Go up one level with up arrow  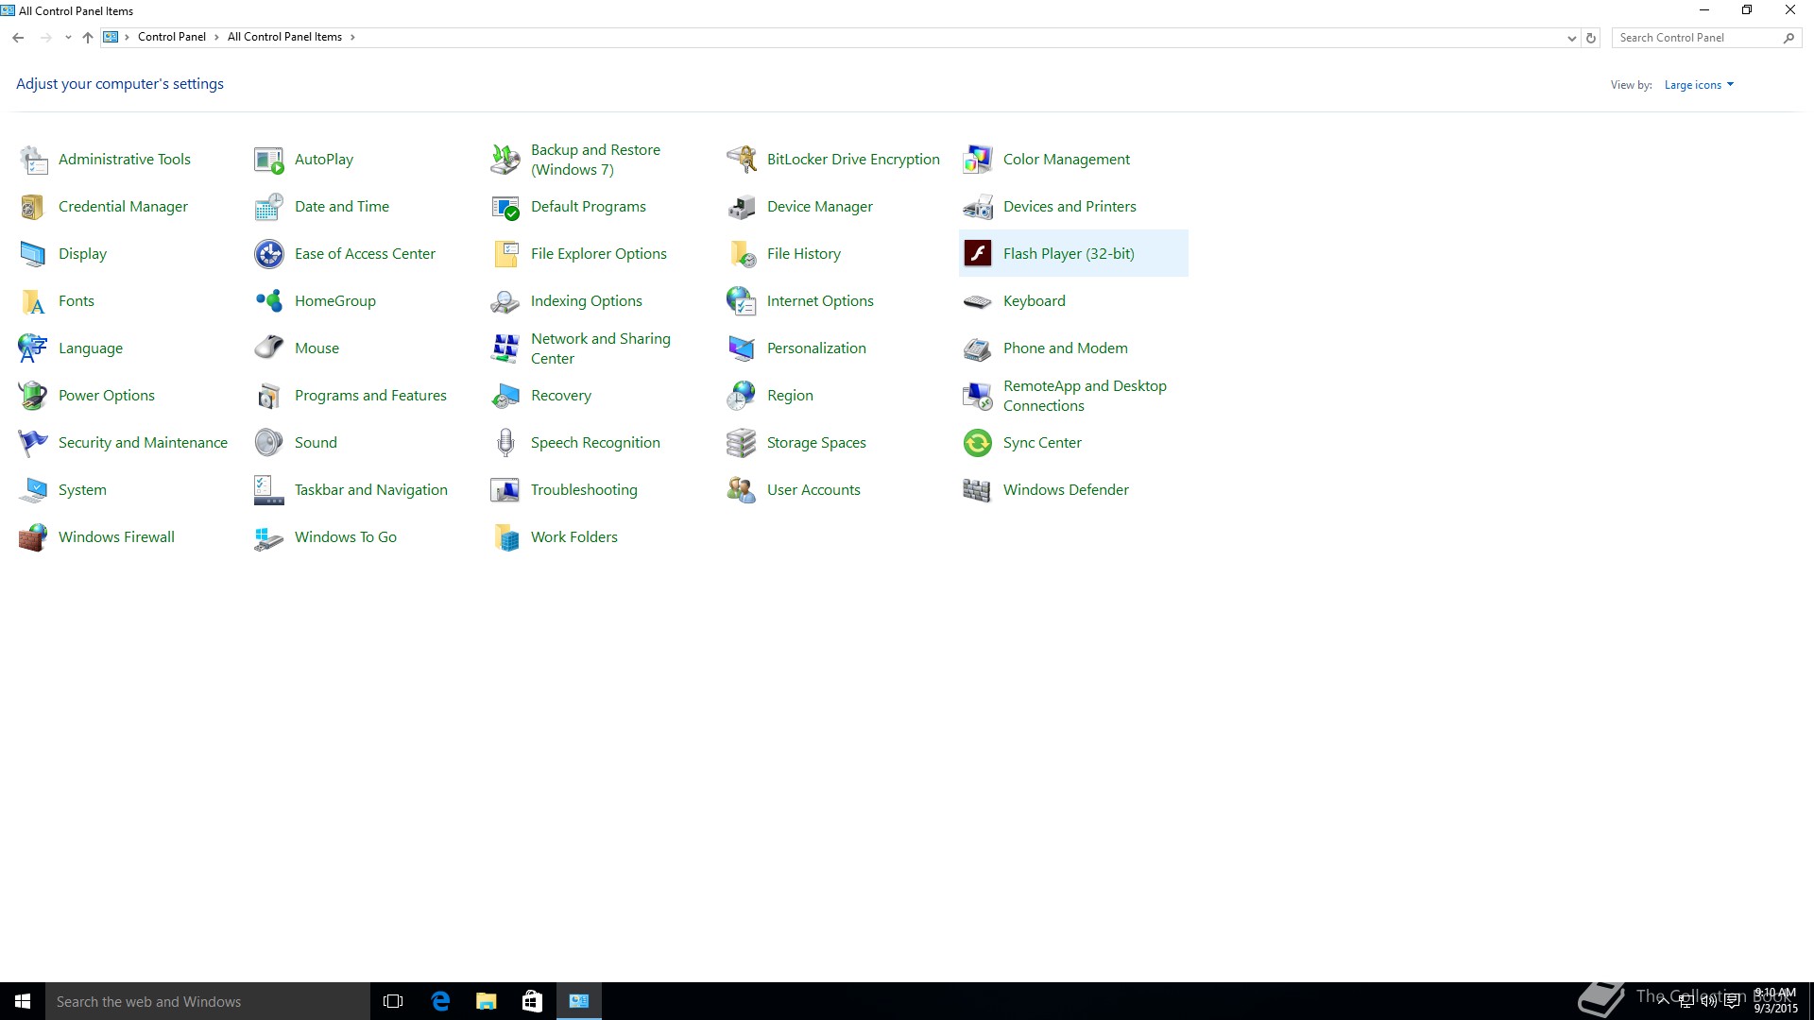click(x=88, y=38)
